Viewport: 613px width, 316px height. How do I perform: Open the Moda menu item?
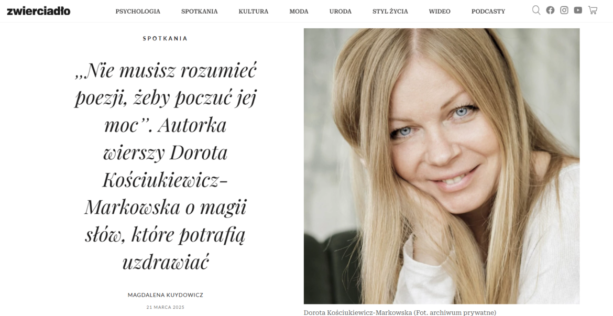(x=299, y=12)
